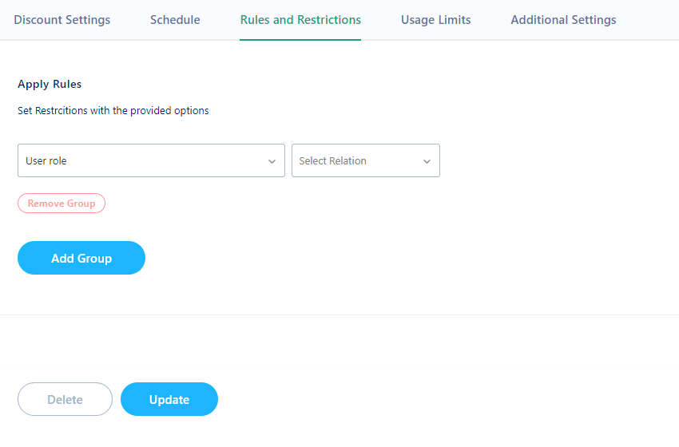Click the chevron arrow in User role field
This screenshot has height=447, width=679.
click(272, 161)
